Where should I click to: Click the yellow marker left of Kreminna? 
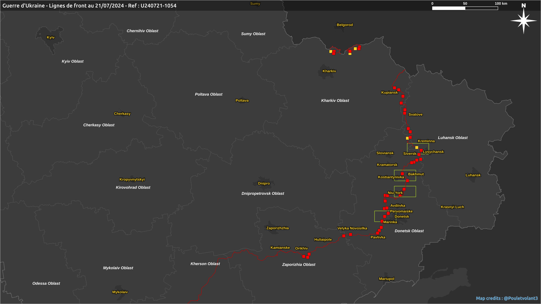407,138
